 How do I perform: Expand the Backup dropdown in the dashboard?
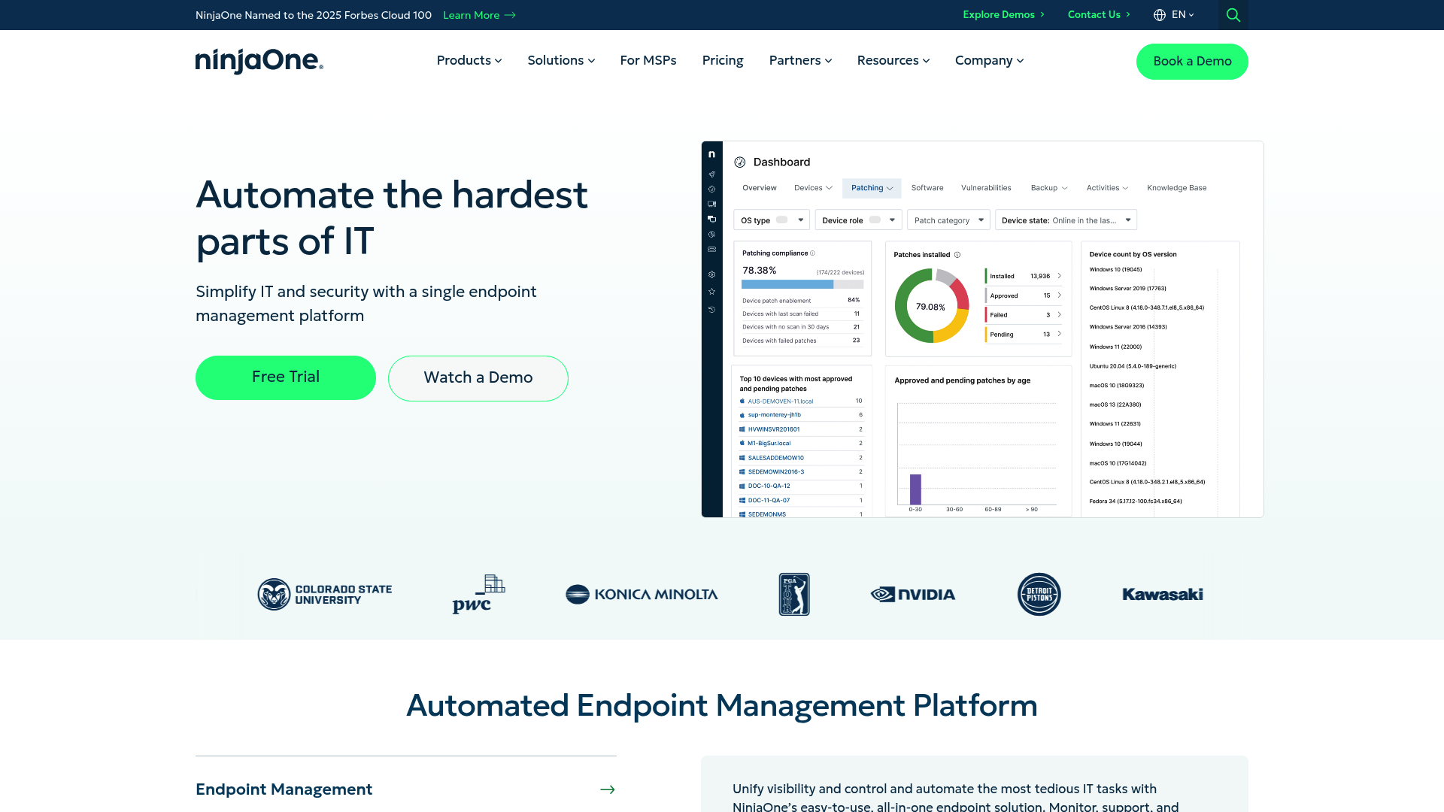pos(1048,188)
